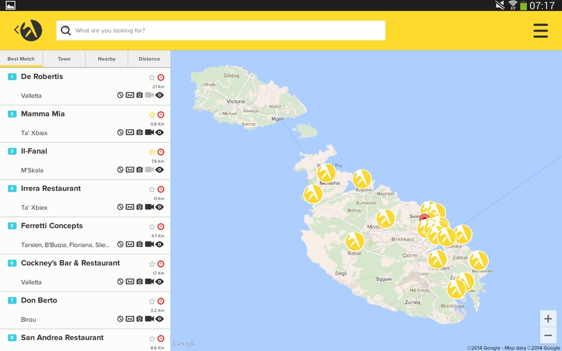This screenshot has width=562, height=351.
Task: Open Mamma Mia website globe icon
Action: point(121,132)
